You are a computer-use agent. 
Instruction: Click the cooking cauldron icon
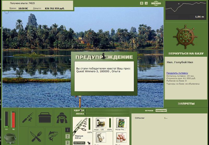[x=10, y=139]
